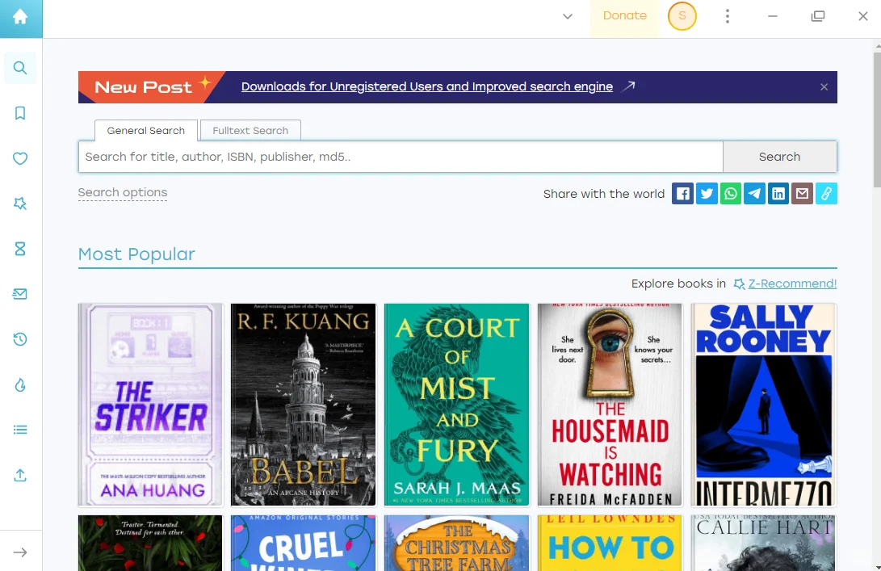Open The Christmas Tree Farm cover
Image resolution: width=881 pixels, height=571 pixels.
[457, 543]
